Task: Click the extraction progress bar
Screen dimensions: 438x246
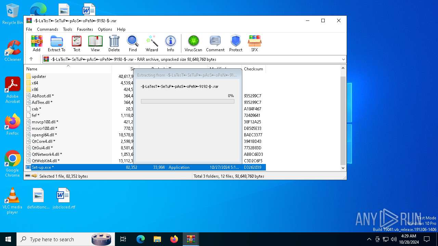Action: point(188,101)
